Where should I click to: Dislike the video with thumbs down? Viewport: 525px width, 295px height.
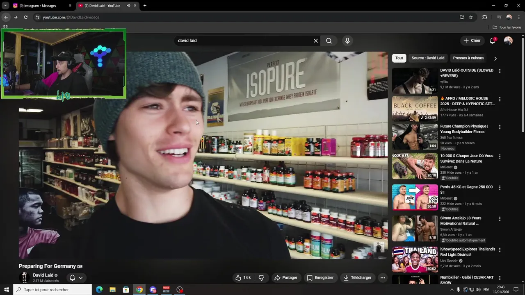point(262,278)
